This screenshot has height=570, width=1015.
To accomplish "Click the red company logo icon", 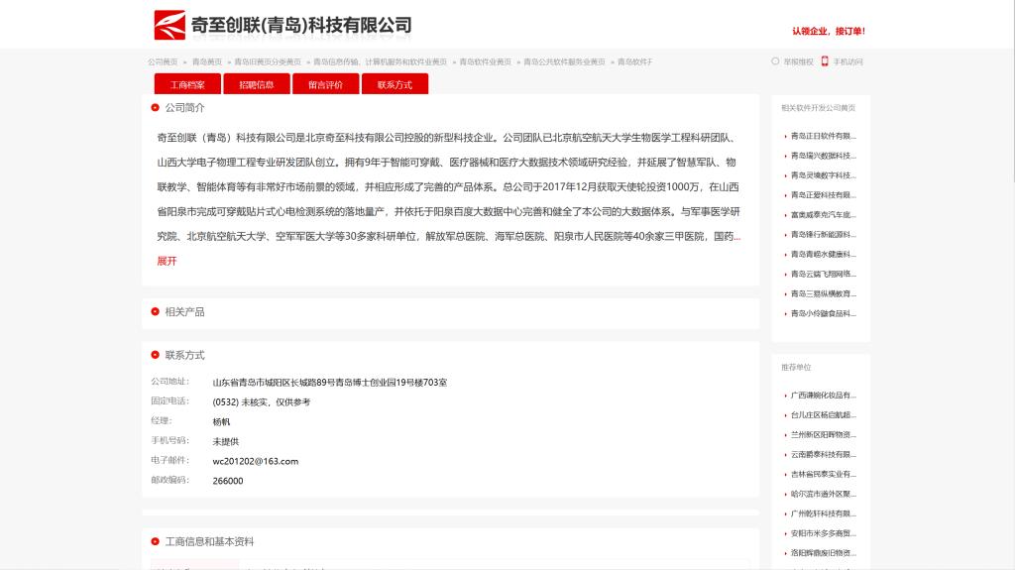I will click(x=169, y=25).
